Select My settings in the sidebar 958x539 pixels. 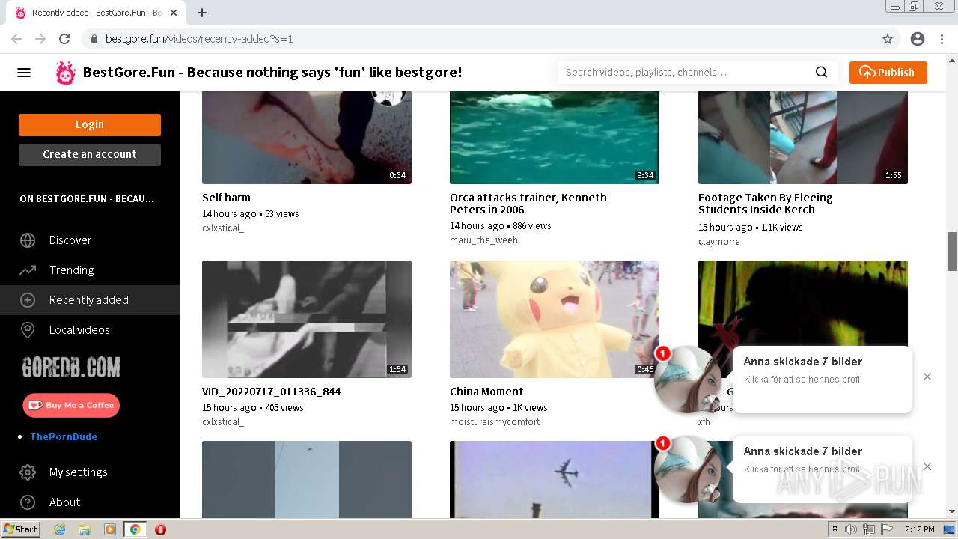(79, 472)
